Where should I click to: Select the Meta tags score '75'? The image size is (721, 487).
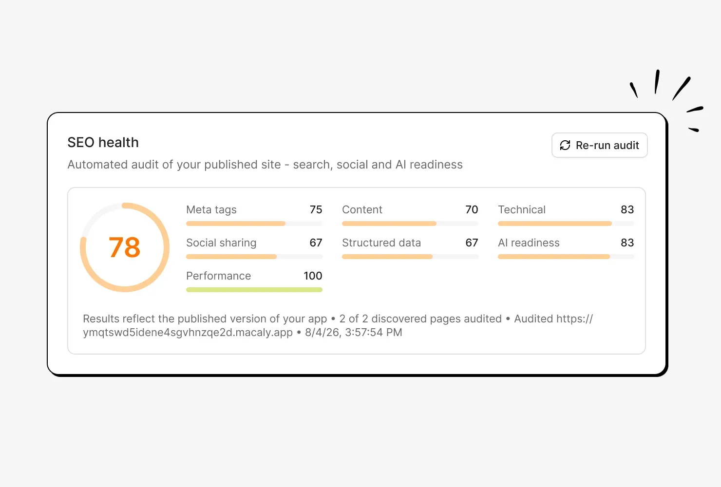point(316,209)
